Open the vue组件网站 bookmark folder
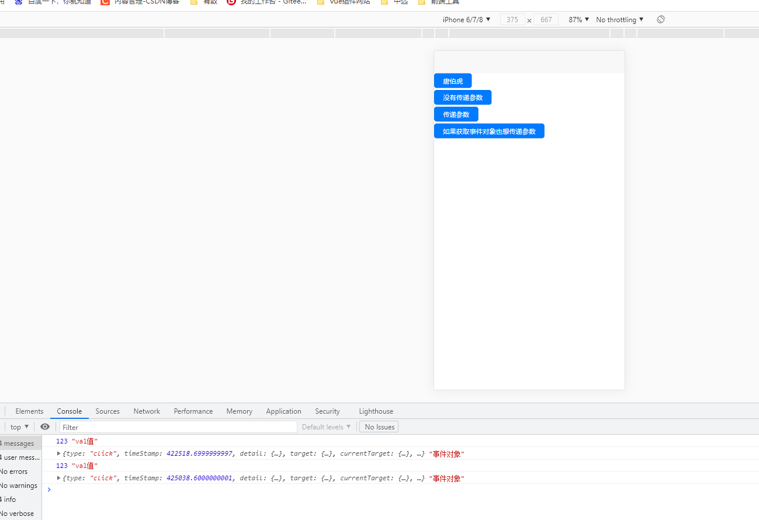The height and width of the screenshot is (520, 759). 344,2
